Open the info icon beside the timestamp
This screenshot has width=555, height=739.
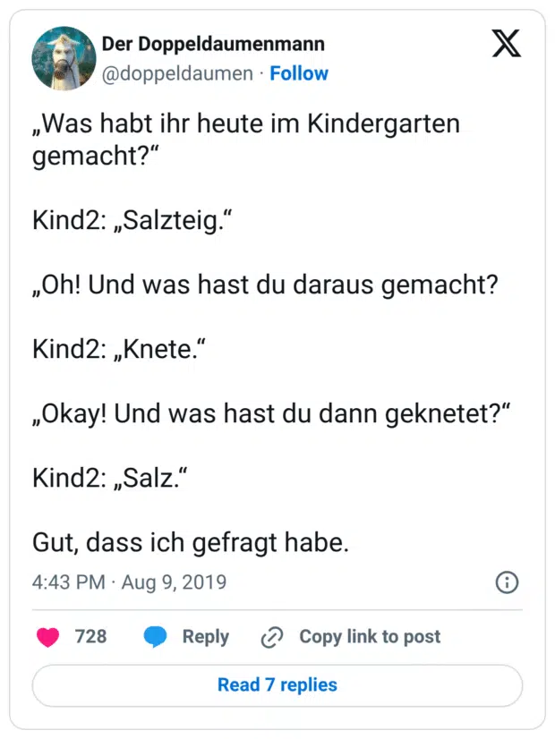[507, 582]
